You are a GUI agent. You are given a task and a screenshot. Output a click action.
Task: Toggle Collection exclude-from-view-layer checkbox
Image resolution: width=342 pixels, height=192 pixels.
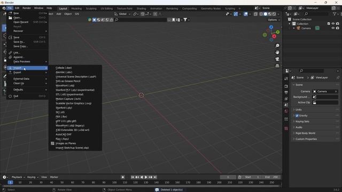click(329, 23)
